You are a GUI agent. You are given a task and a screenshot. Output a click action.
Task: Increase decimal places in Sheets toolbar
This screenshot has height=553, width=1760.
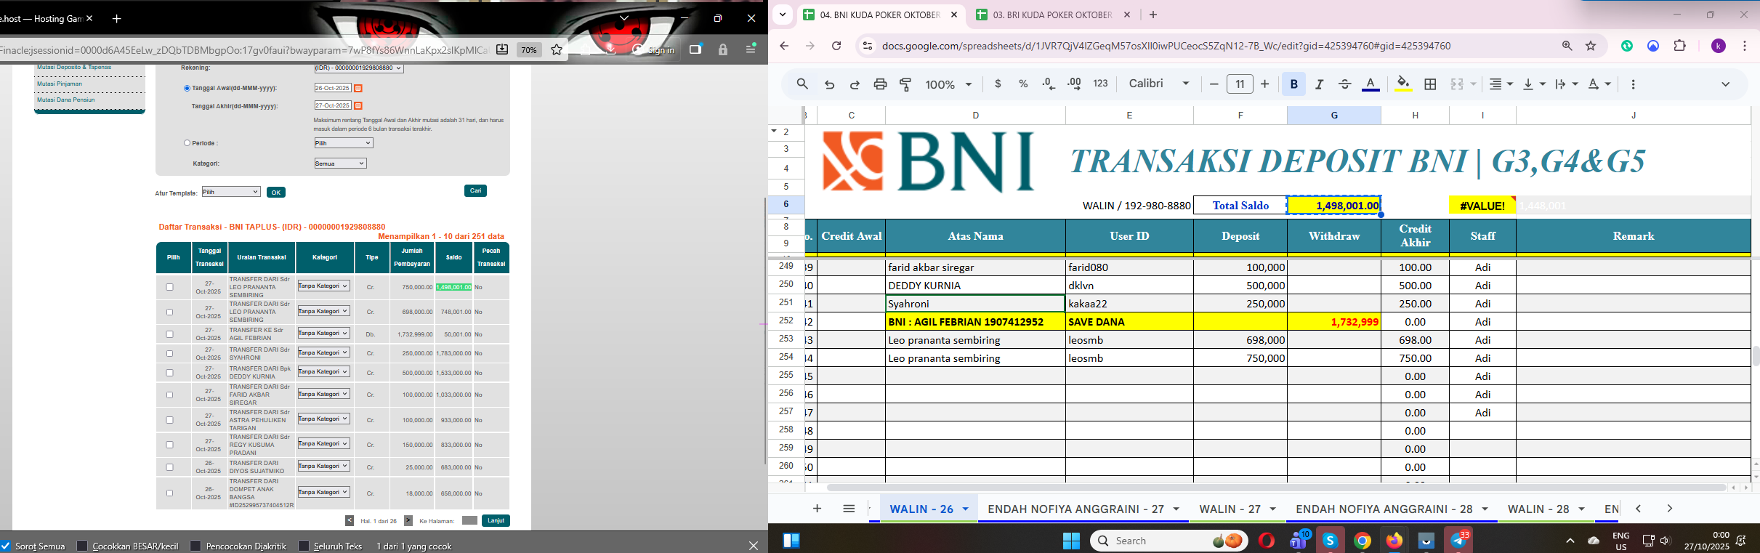(1074, 84)
